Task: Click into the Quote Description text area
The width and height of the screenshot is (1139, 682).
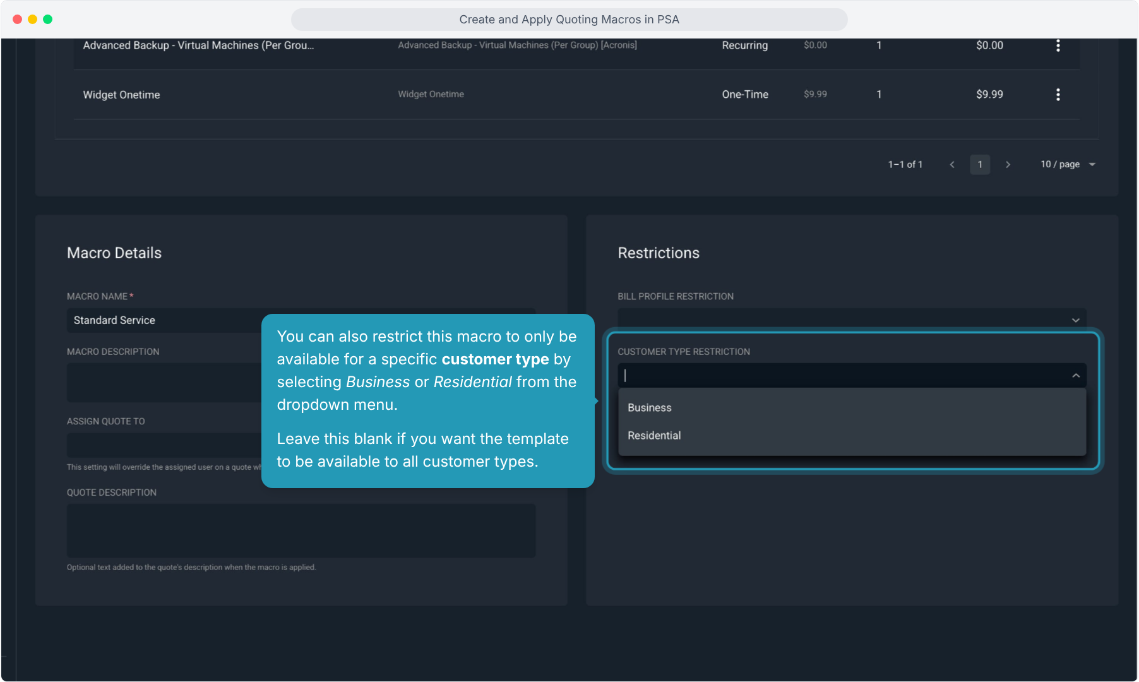Action: [301, 530]
